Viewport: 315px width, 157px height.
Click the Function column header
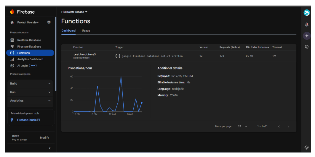click(78, 47)
